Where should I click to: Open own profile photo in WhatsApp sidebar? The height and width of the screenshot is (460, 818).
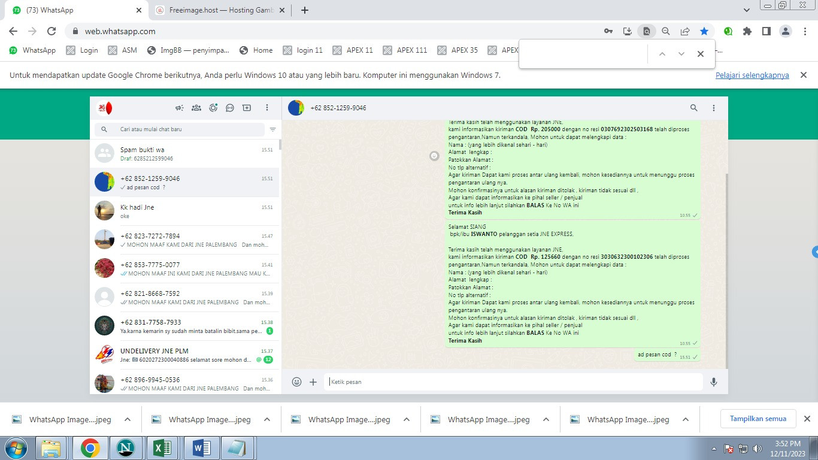click(104, 108)
